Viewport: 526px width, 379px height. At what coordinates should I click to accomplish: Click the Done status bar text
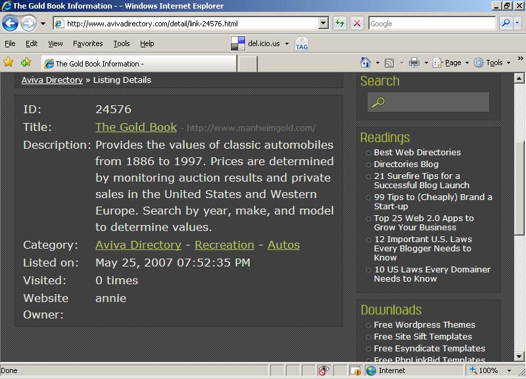9,370
